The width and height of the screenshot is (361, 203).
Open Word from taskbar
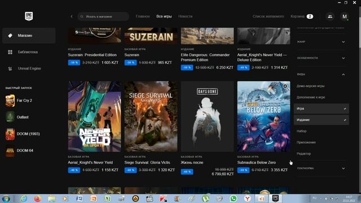[80, 198]
